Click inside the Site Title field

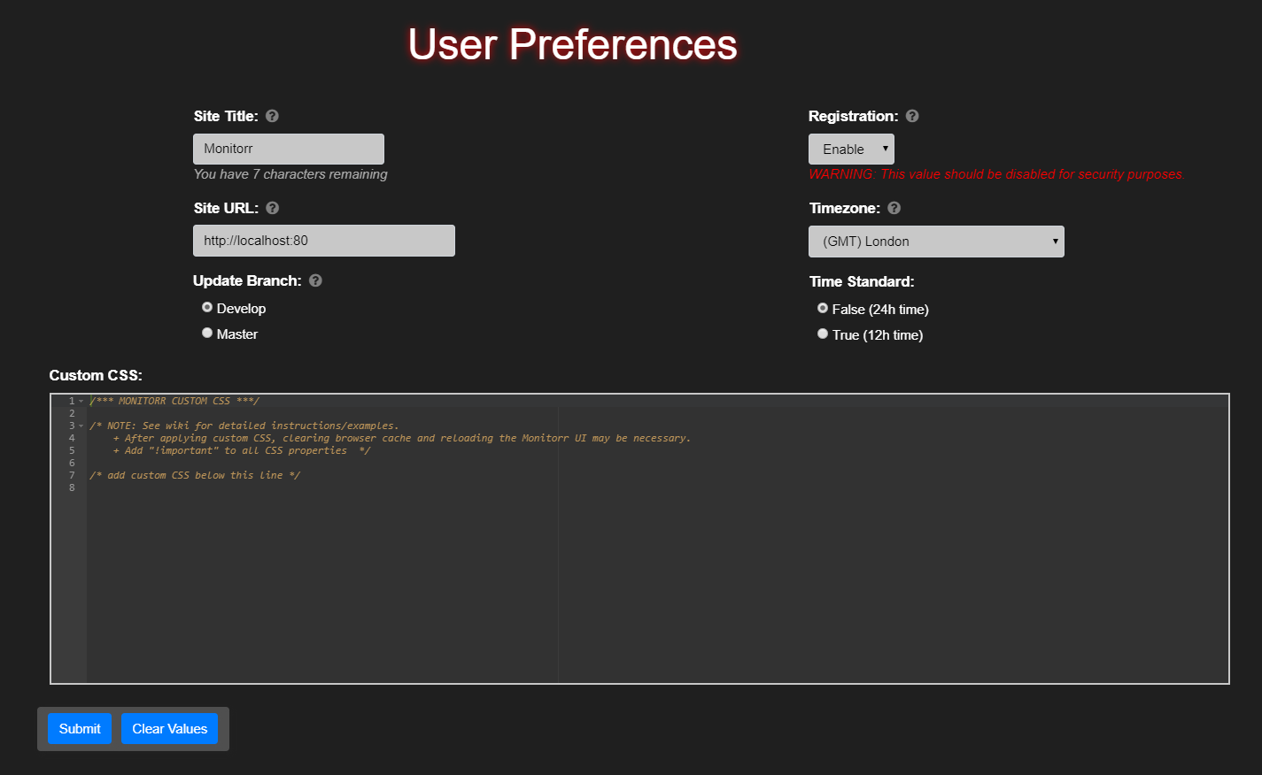288,149
